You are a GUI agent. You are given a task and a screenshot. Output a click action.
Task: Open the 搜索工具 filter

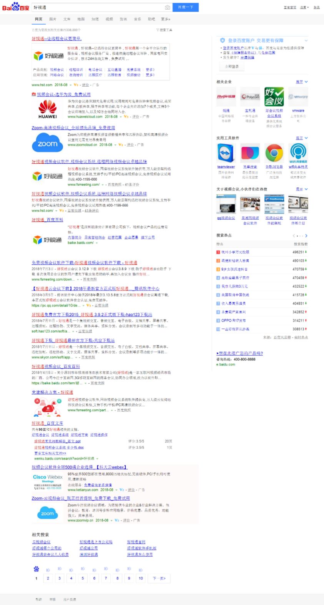[x=164, y=30]
